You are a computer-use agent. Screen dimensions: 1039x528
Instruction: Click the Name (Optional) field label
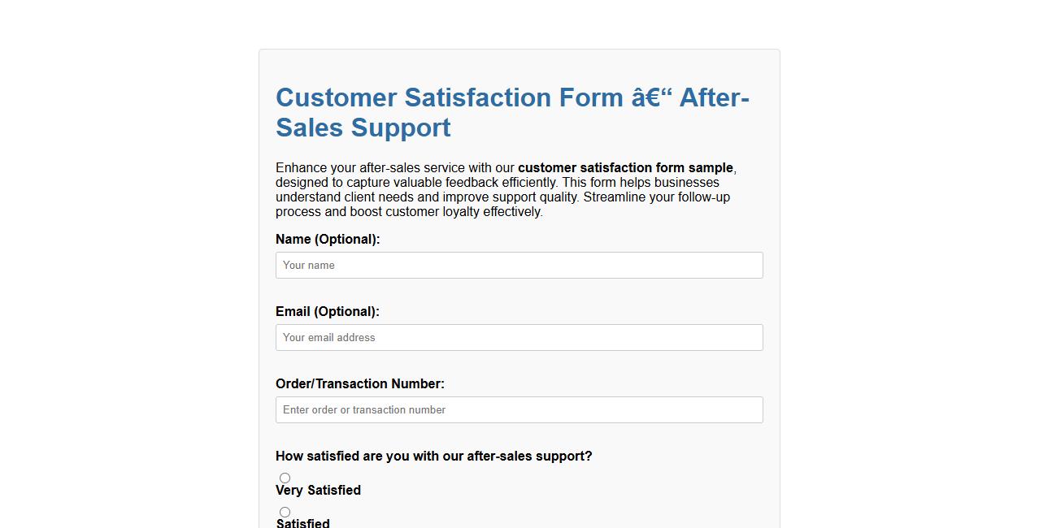(x=327, y=239)
